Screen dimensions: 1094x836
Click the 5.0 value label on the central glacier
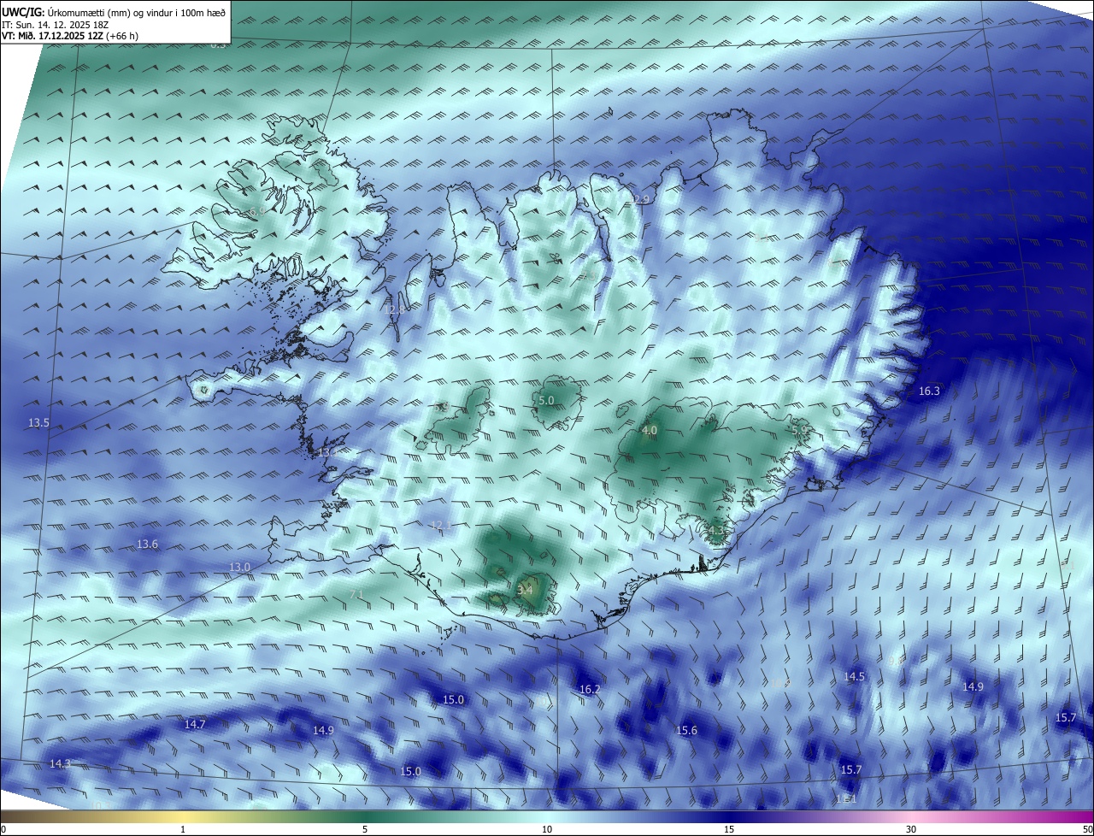(546, 400)
